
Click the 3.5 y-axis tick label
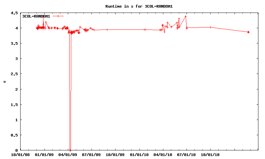[14, 43]
